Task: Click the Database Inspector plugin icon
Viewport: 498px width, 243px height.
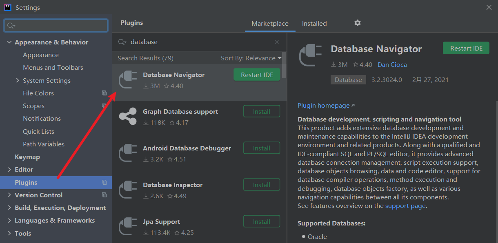Action: 128,190
